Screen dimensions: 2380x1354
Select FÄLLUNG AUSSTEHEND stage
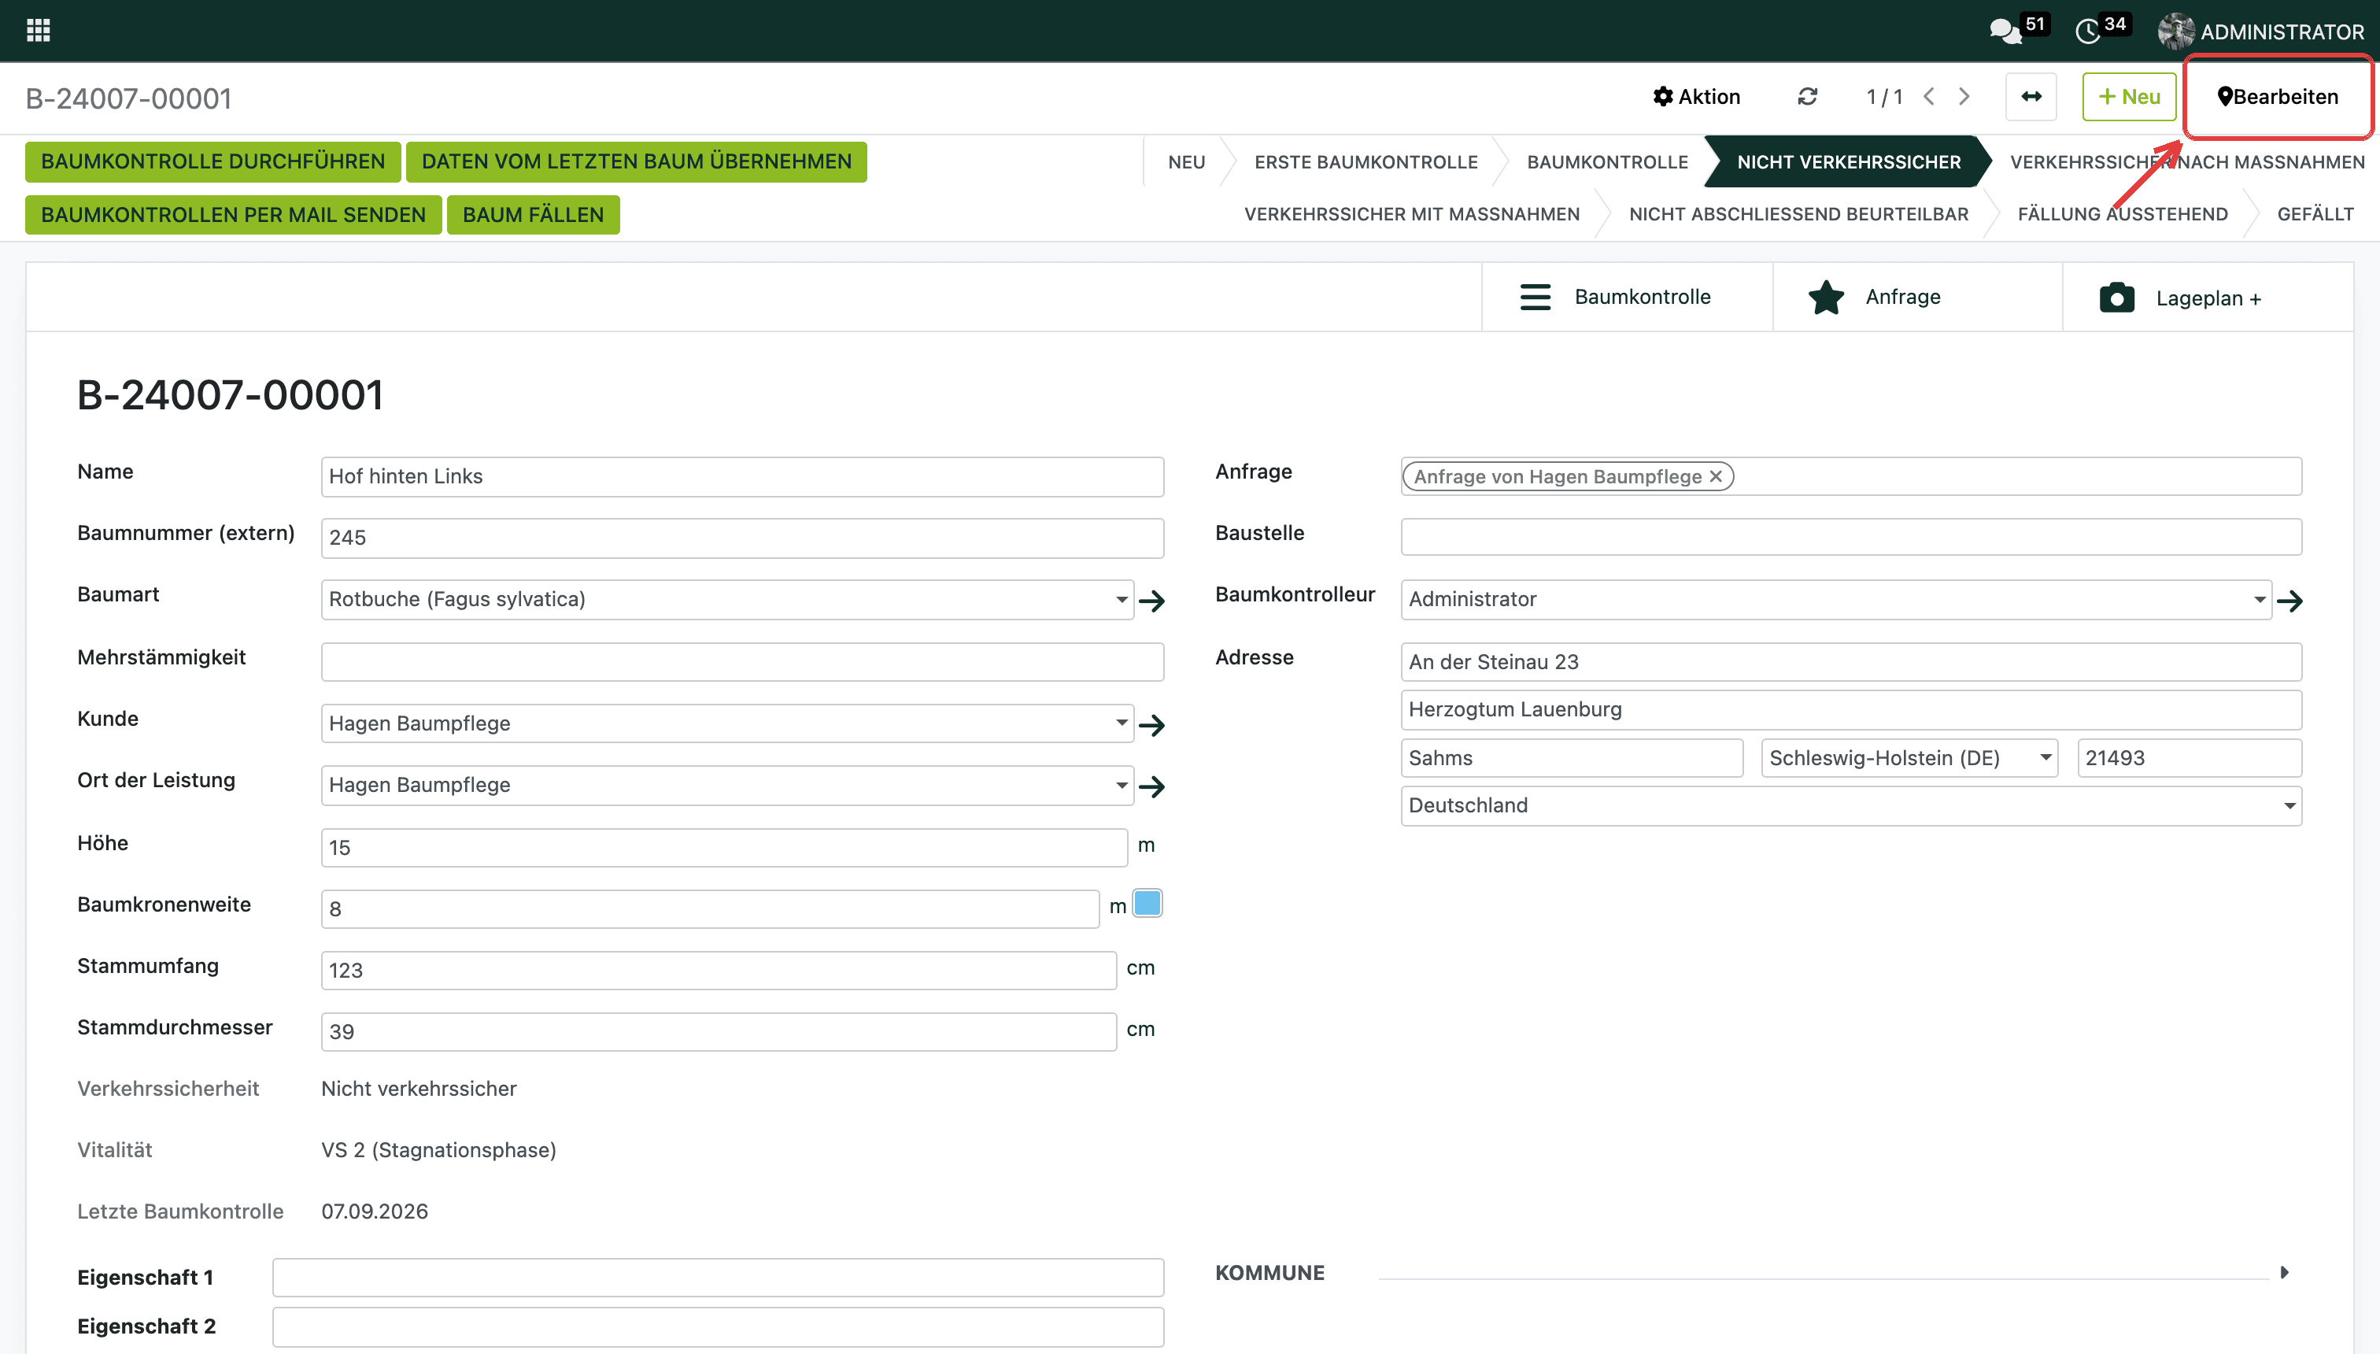pos(2123,214)
